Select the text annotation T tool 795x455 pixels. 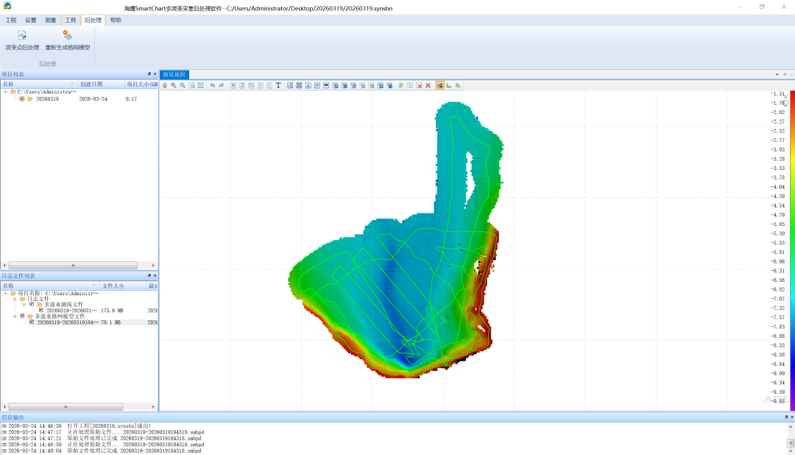click(278, 85)
